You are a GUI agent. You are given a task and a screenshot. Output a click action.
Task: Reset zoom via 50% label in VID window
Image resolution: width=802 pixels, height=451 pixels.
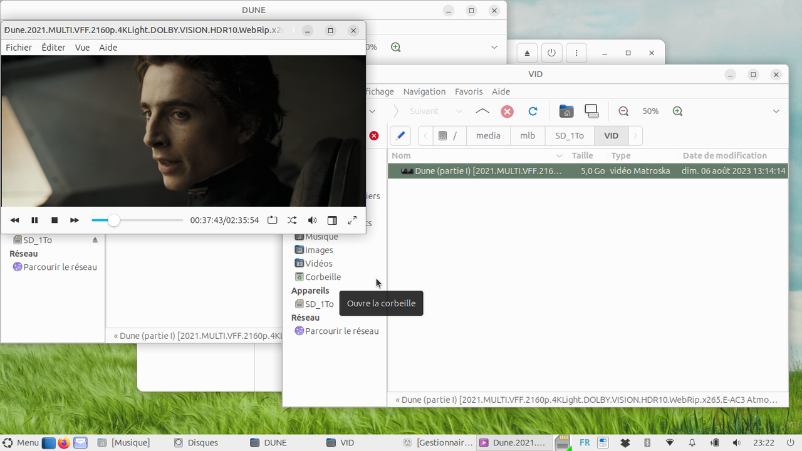pyautogui.click(x=650, y=111)
